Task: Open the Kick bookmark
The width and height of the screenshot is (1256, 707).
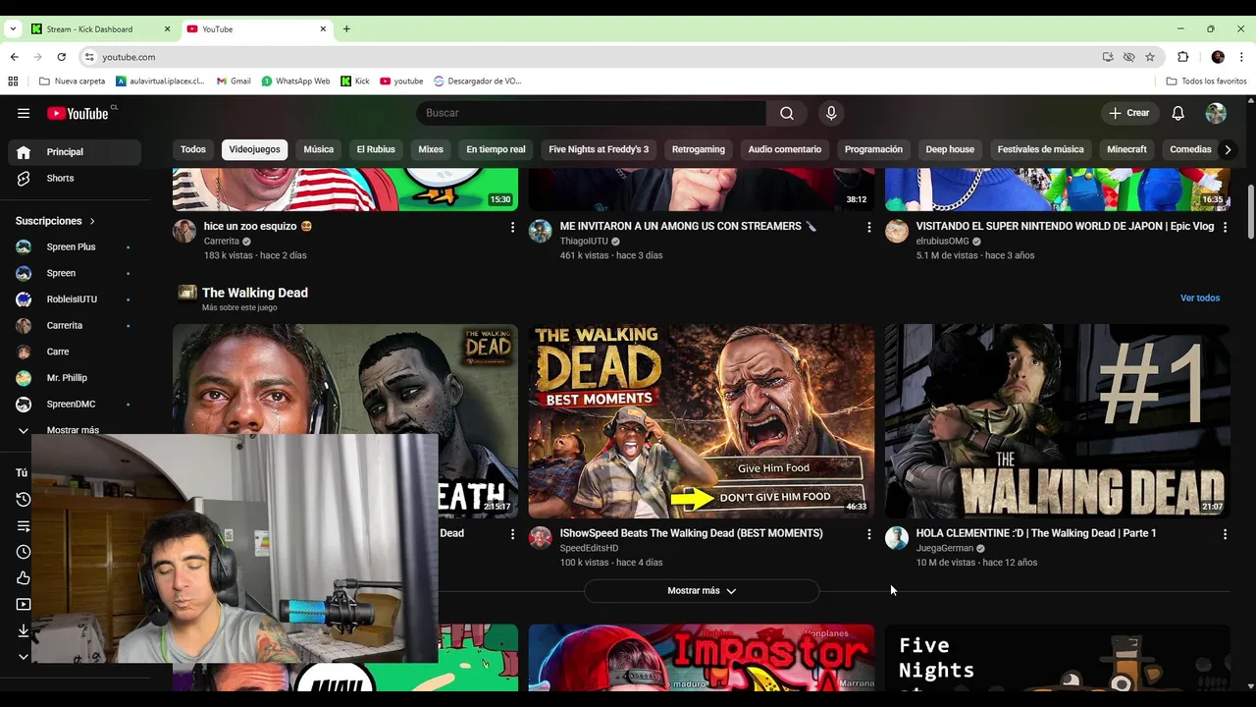Action: point(355,82)
